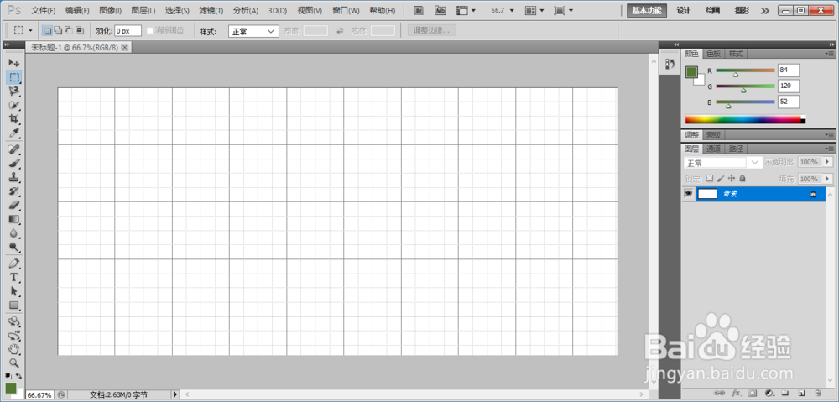Open the Color panel options menu
This screenshot has height=402, width=839.
point(830,54)
